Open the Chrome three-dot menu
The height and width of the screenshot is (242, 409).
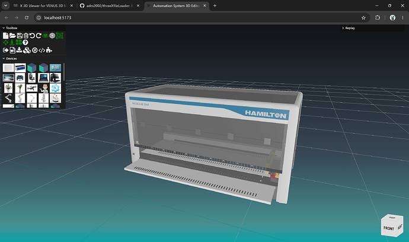tap(402, 17)
